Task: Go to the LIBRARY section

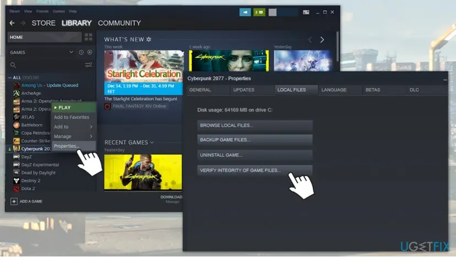Action: pyautogui.click(x=77, y=23)
